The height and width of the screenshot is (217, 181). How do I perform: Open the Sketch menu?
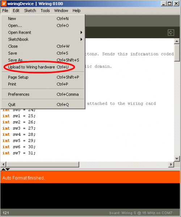[x=30, y=10]
